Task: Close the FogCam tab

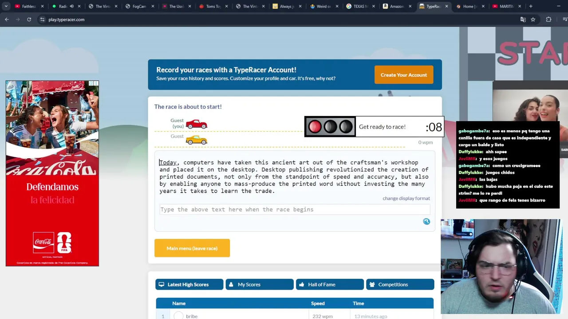Action: click(x=153, y=6)
